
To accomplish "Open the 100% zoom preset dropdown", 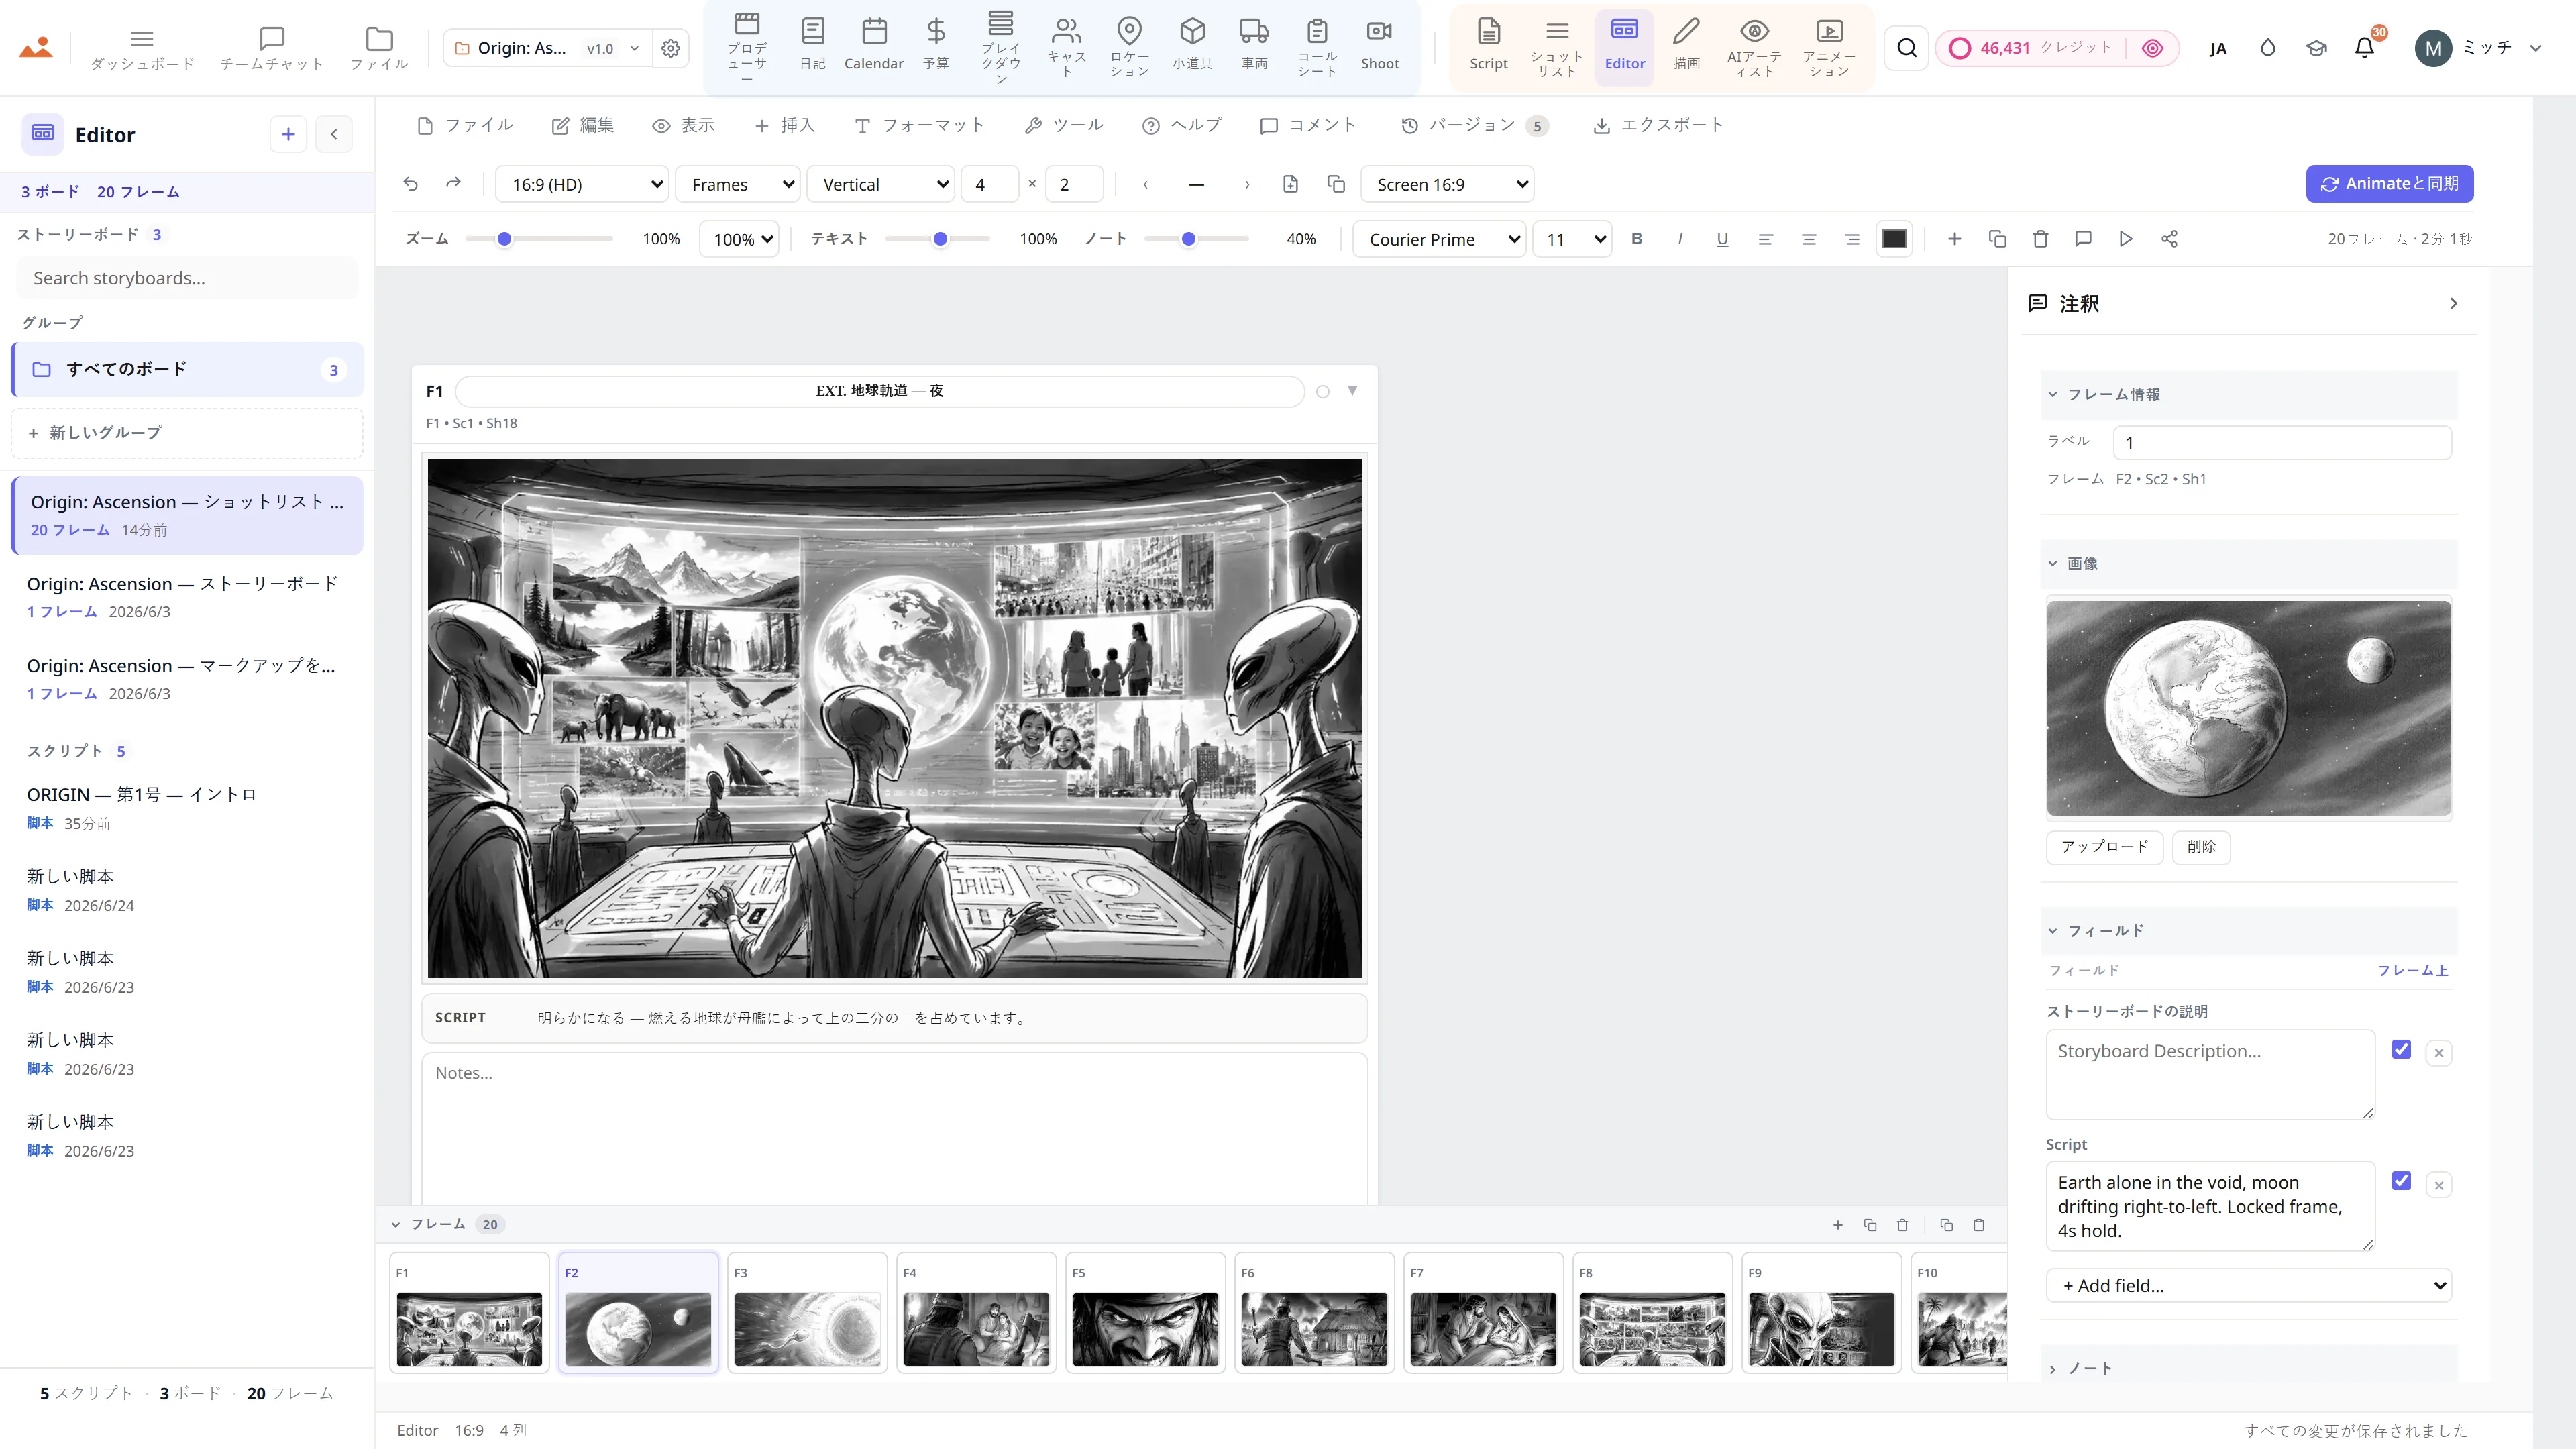I will [739, 239].
